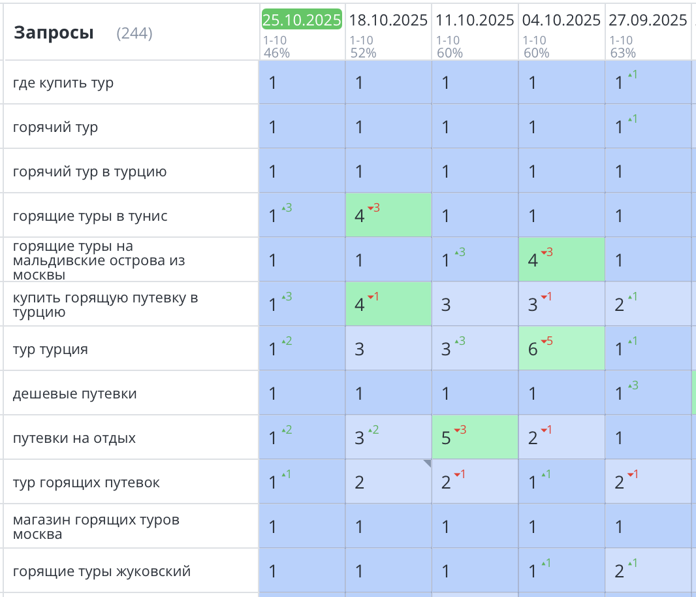Click green up arrow in 'дешевые путевки' 27.09.2025 cell
Screen dimensions: 696x597
629,386
